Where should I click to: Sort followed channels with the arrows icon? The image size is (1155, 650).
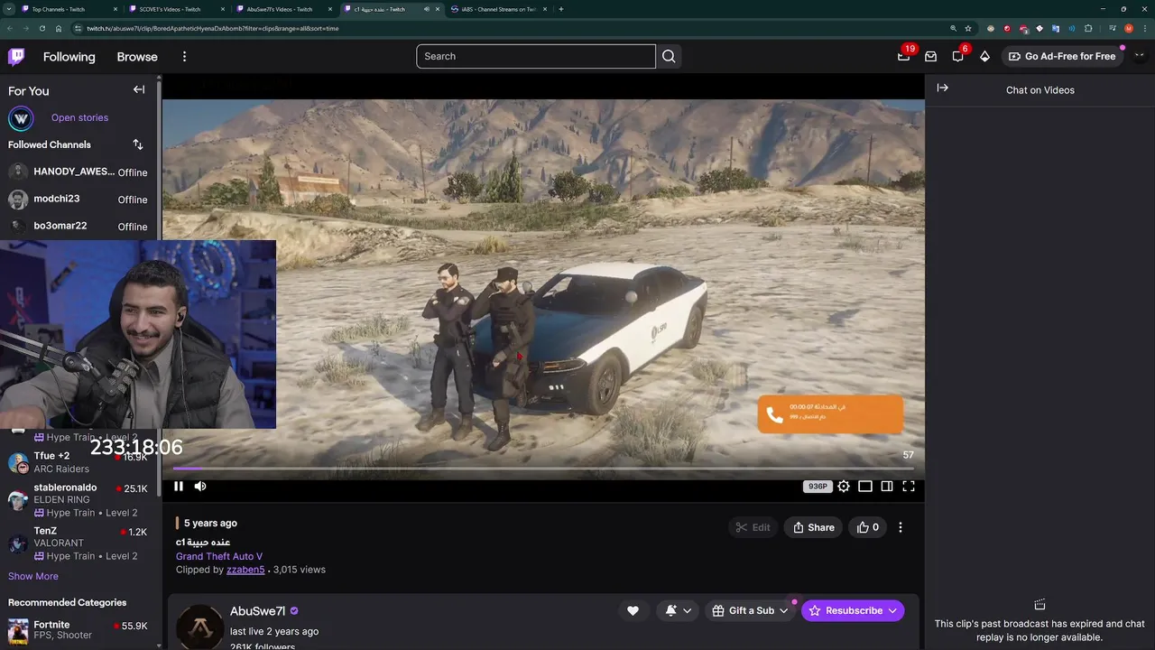click(138, 144)
